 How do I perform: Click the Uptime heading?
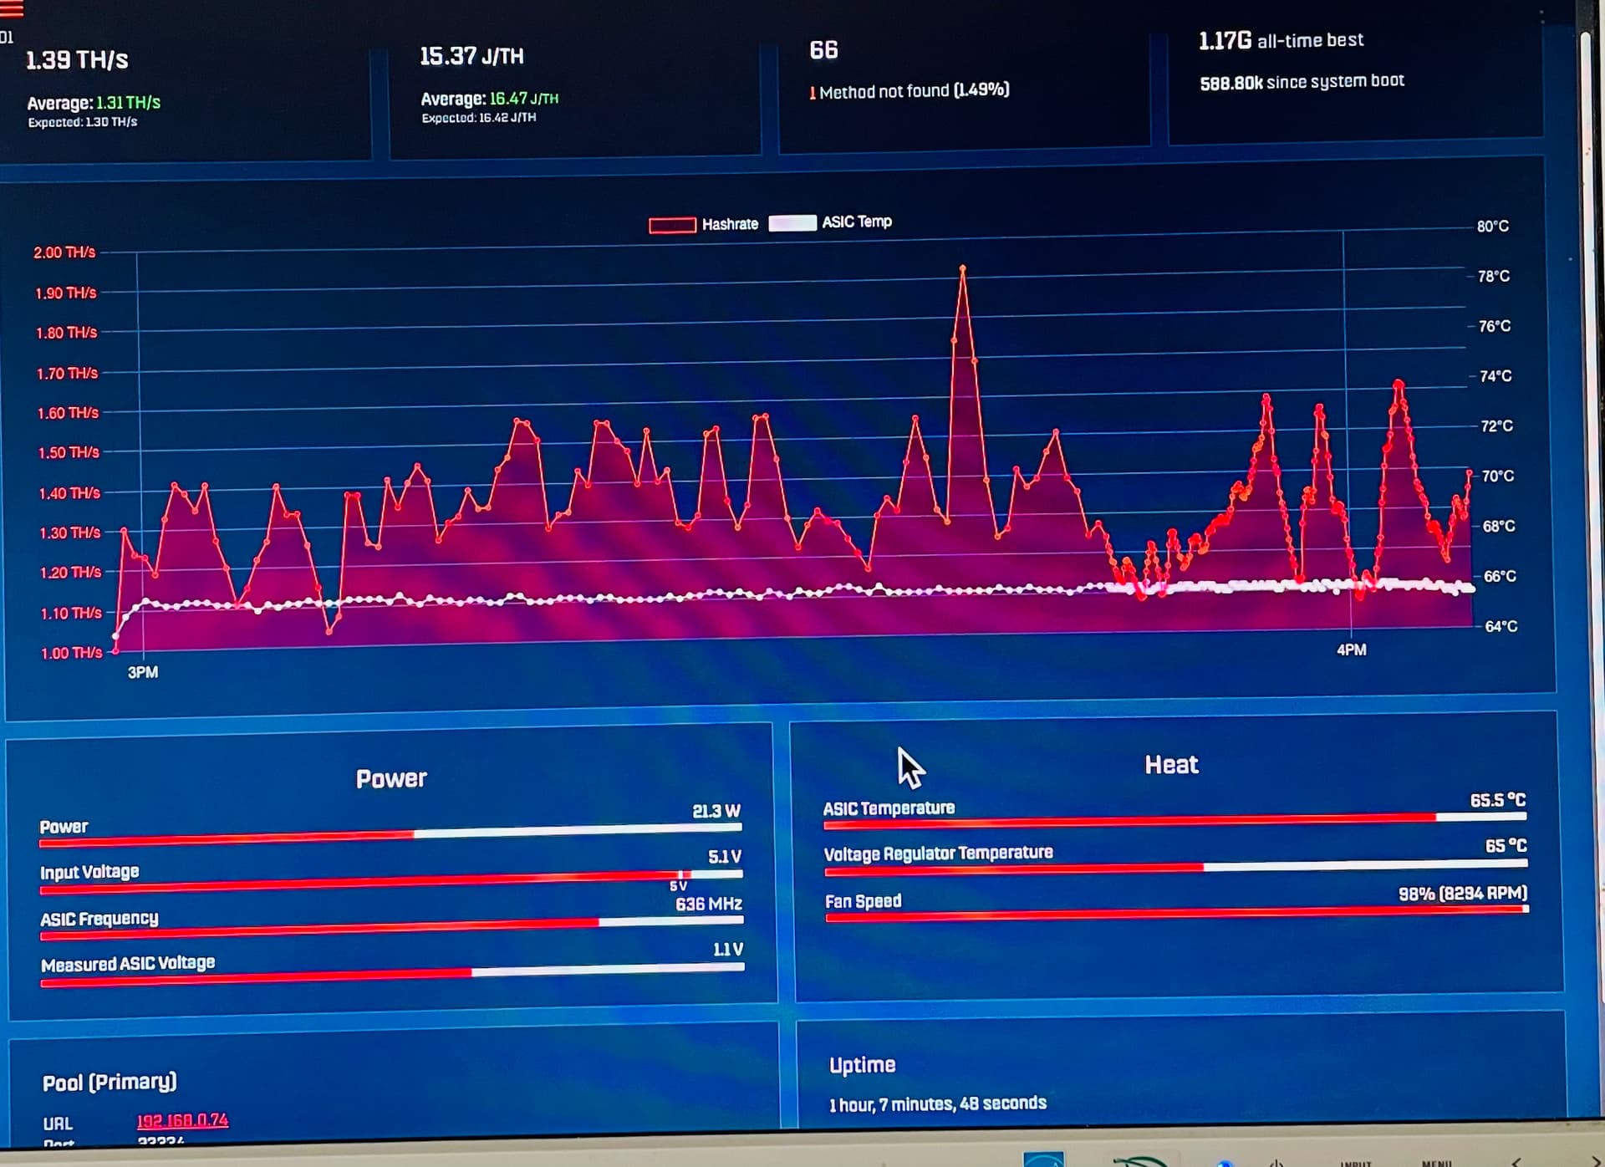coord(862,1064)
